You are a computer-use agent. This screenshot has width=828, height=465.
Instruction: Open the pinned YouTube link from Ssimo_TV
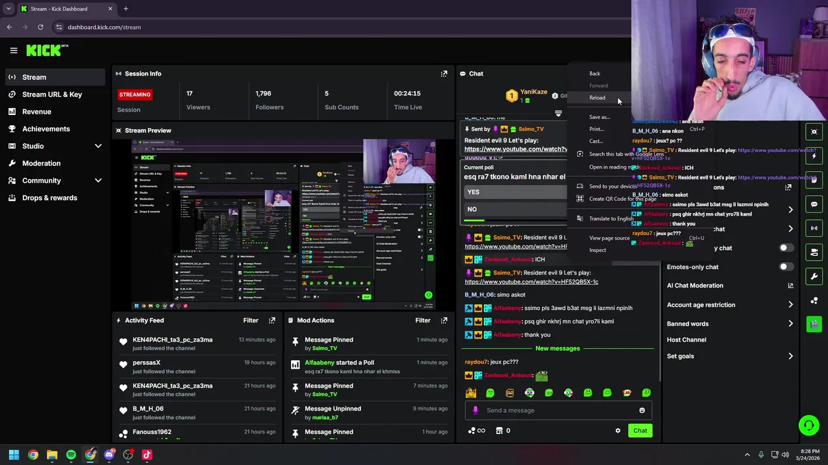tap(516, 149)
